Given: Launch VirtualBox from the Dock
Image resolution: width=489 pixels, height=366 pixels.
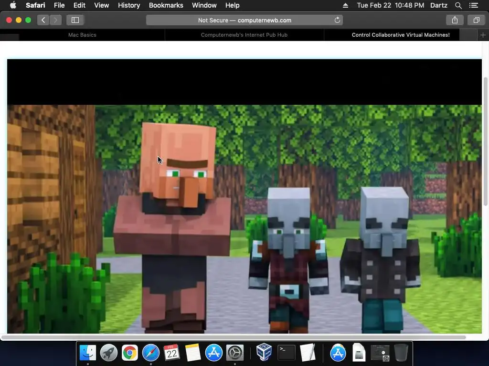Looking at the screenshot, I should pos(264,352).
